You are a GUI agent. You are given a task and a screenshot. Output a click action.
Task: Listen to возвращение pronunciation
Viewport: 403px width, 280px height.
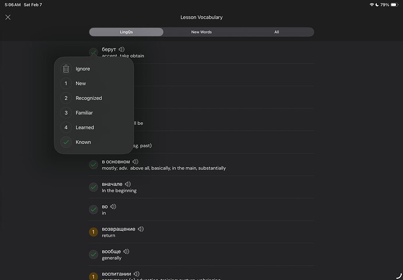141,229
